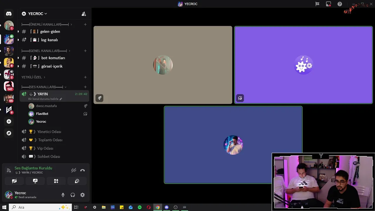Viewport: 375px width, 211px height.
Task: Open the Activities launcher button
Action: [x=56, y=181]
